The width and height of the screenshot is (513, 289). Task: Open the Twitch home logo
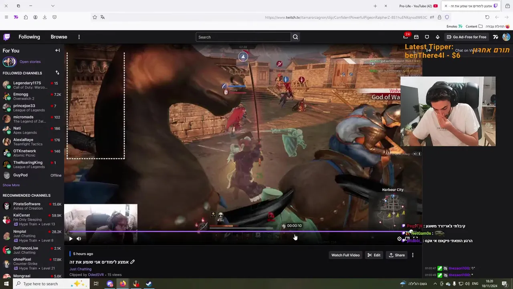[7, 37]
